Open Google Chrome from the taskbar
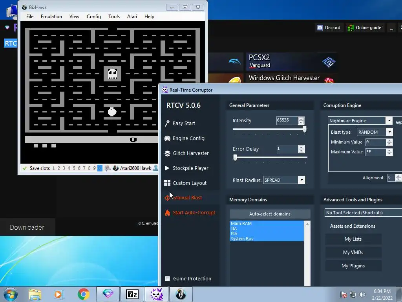Screen dimensions: 402x302 tap(83, 294)
